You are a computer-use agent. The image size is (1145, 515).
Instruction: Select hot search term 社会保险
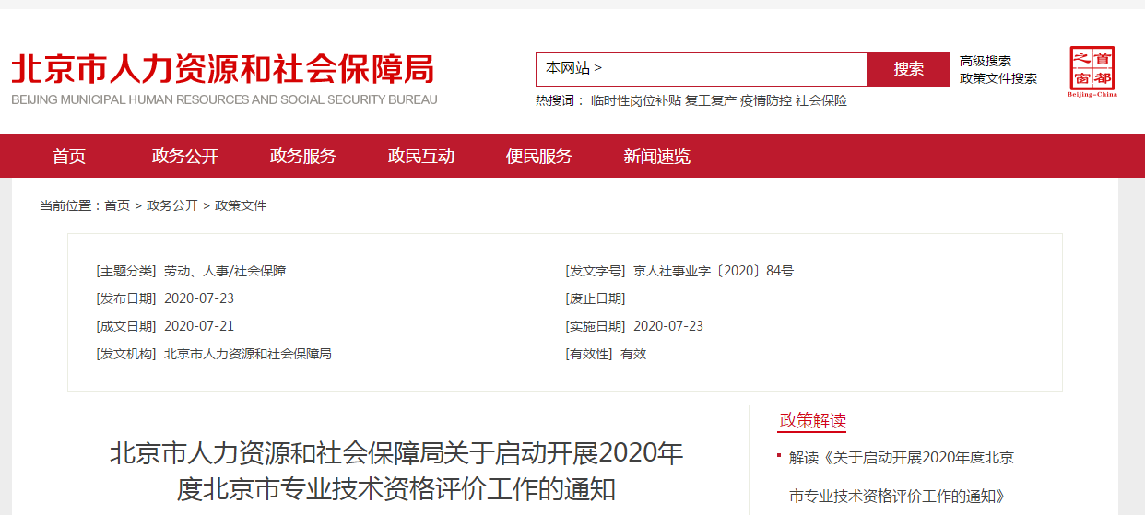(820, 101)
